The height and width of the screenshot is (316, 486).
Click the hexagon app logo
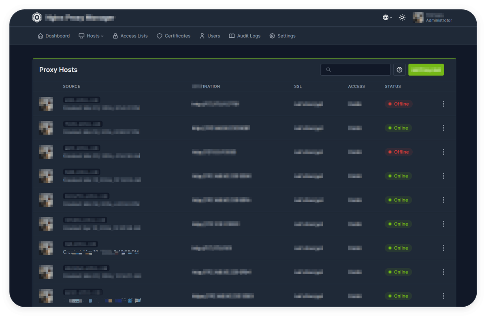pos(37,17)
